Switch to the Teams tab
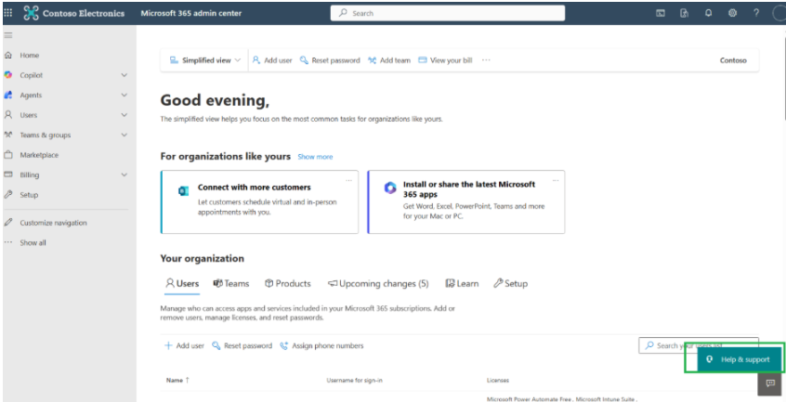The image size is (786, 402). pos(231,284)
